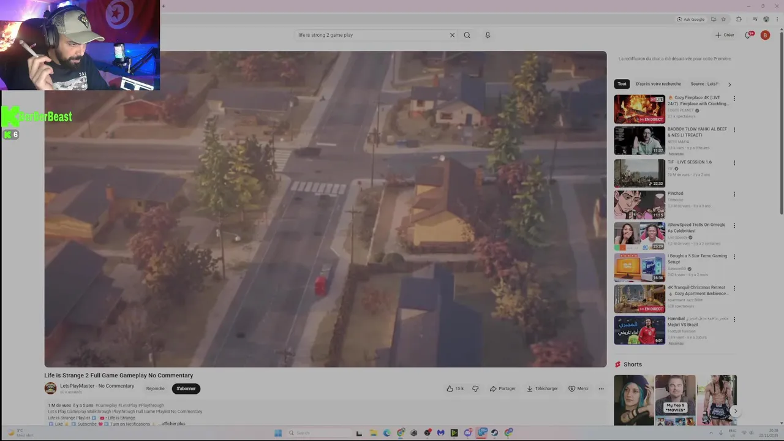Open Steam from the taskbar

click(x=494, y=433)
